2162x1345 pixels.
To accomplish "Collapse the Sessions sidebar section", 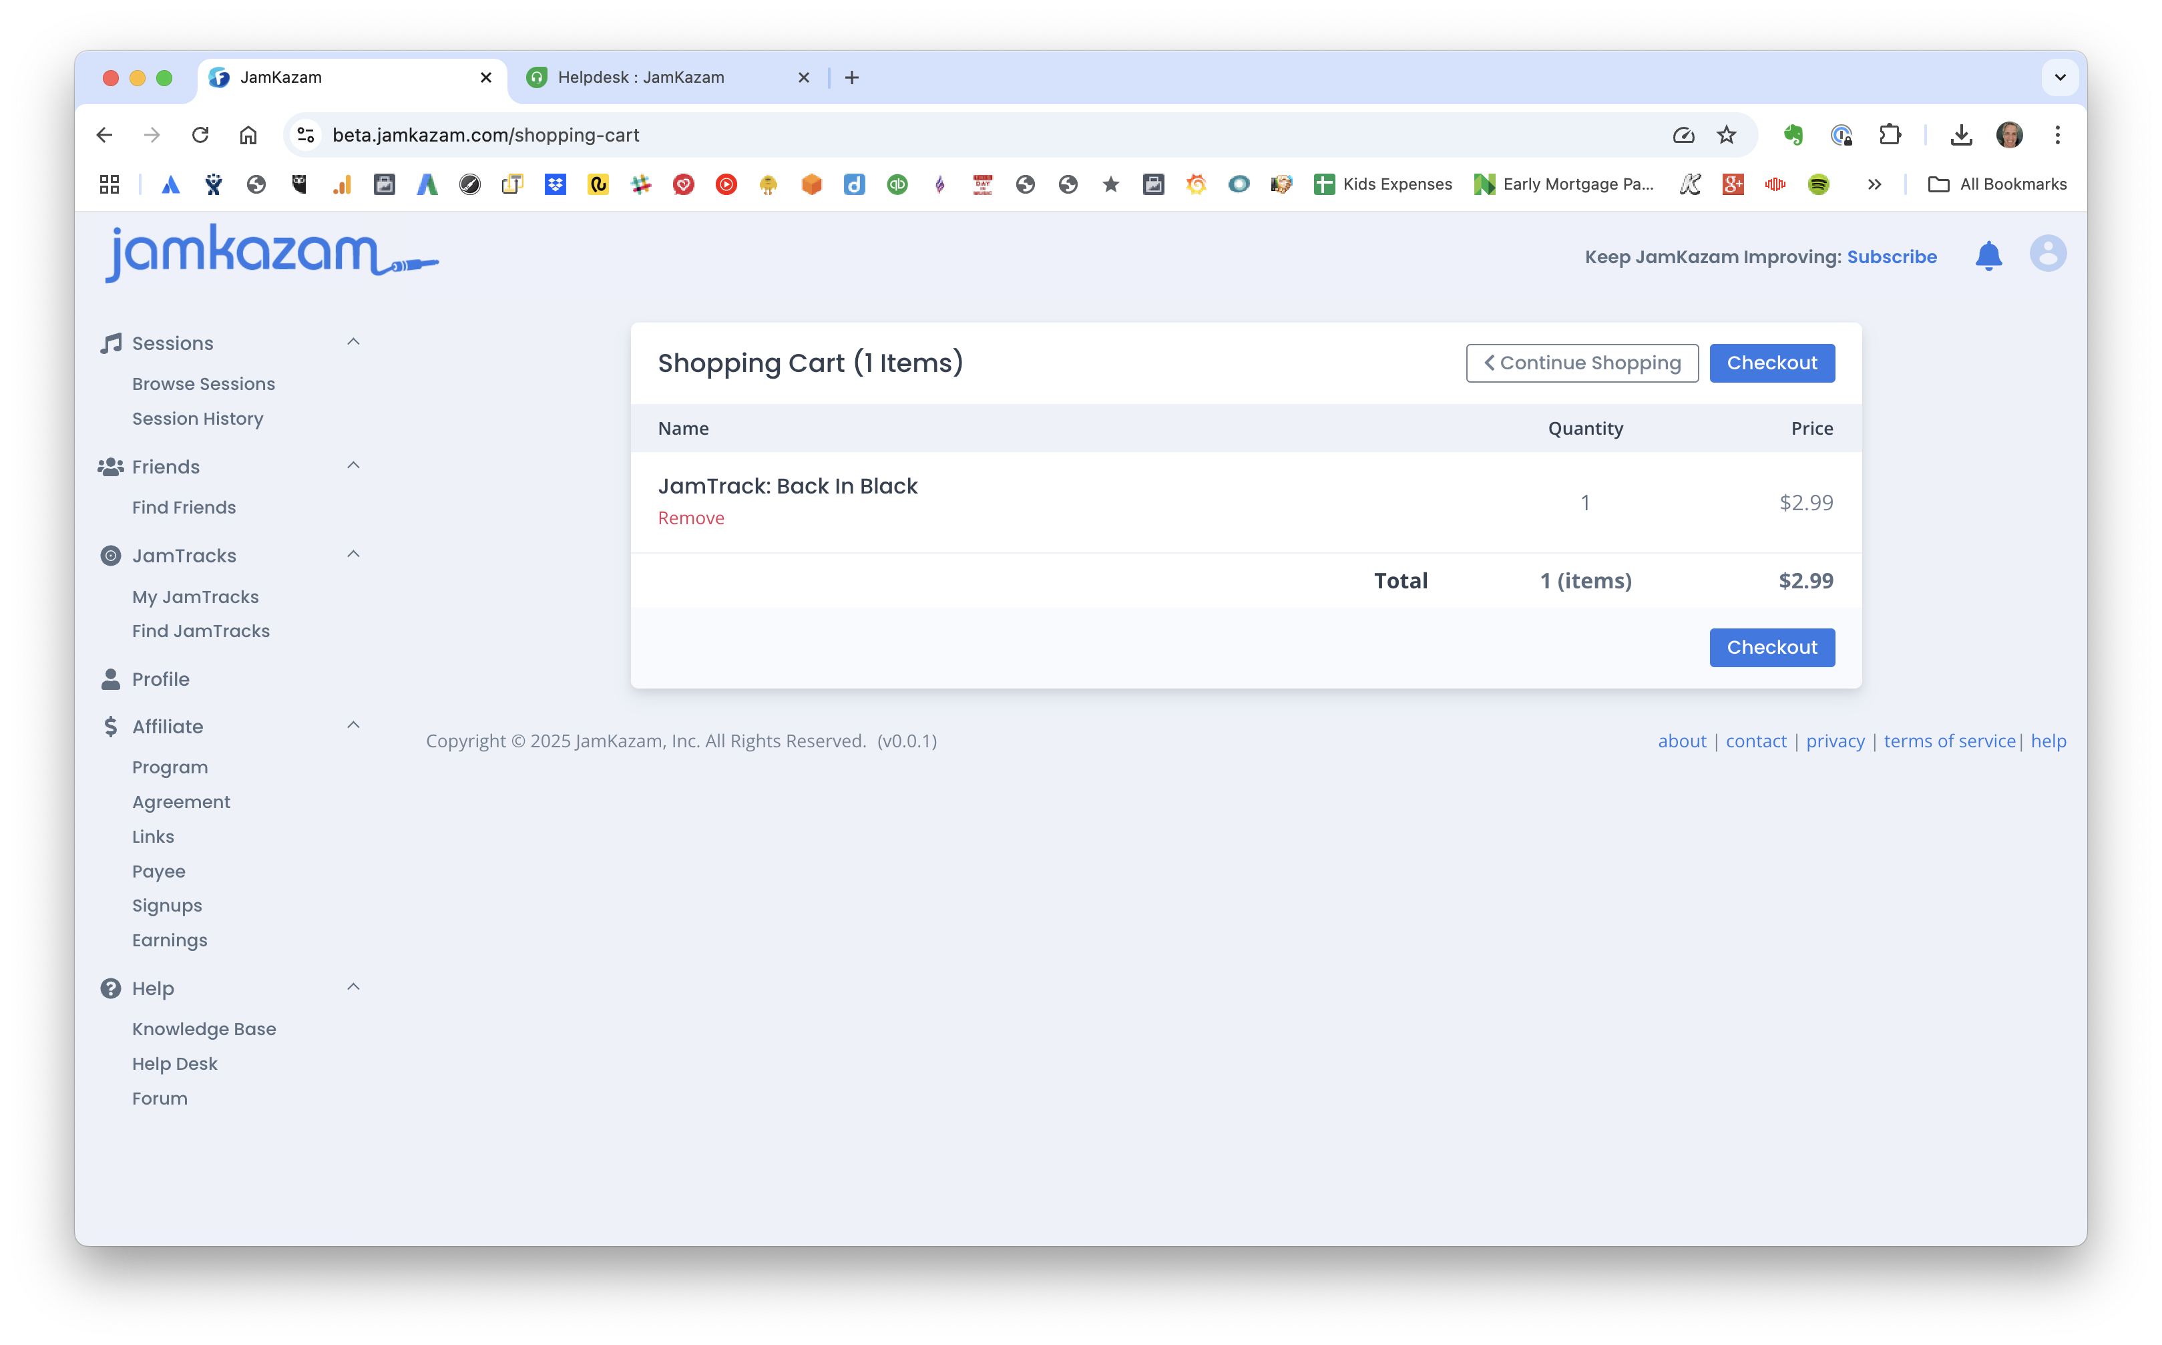I will 353,343.
